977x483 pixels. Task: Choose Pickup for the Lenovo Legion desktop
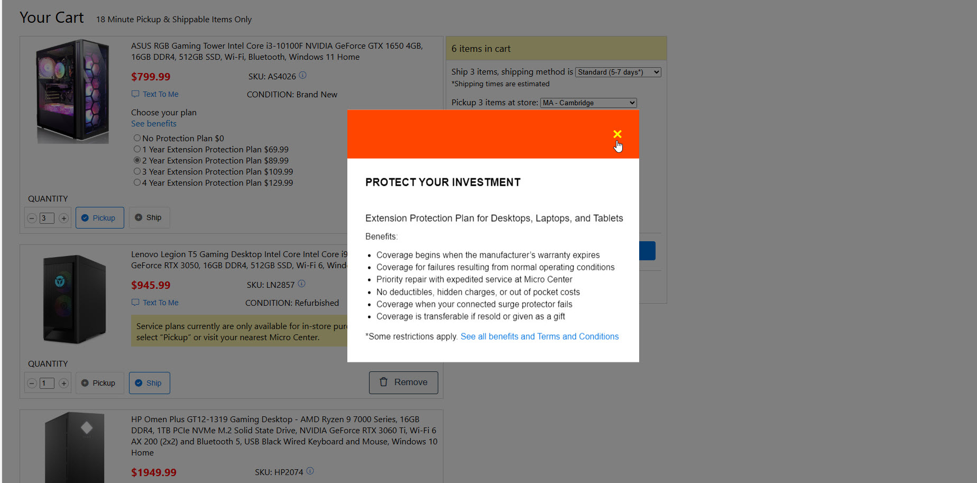click(x=99, y=383)
